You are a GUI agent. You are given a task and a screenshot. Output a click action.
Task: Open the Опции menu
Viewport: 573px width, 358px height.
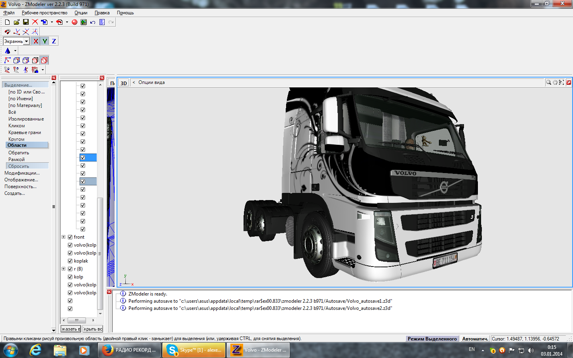point(81,13)
